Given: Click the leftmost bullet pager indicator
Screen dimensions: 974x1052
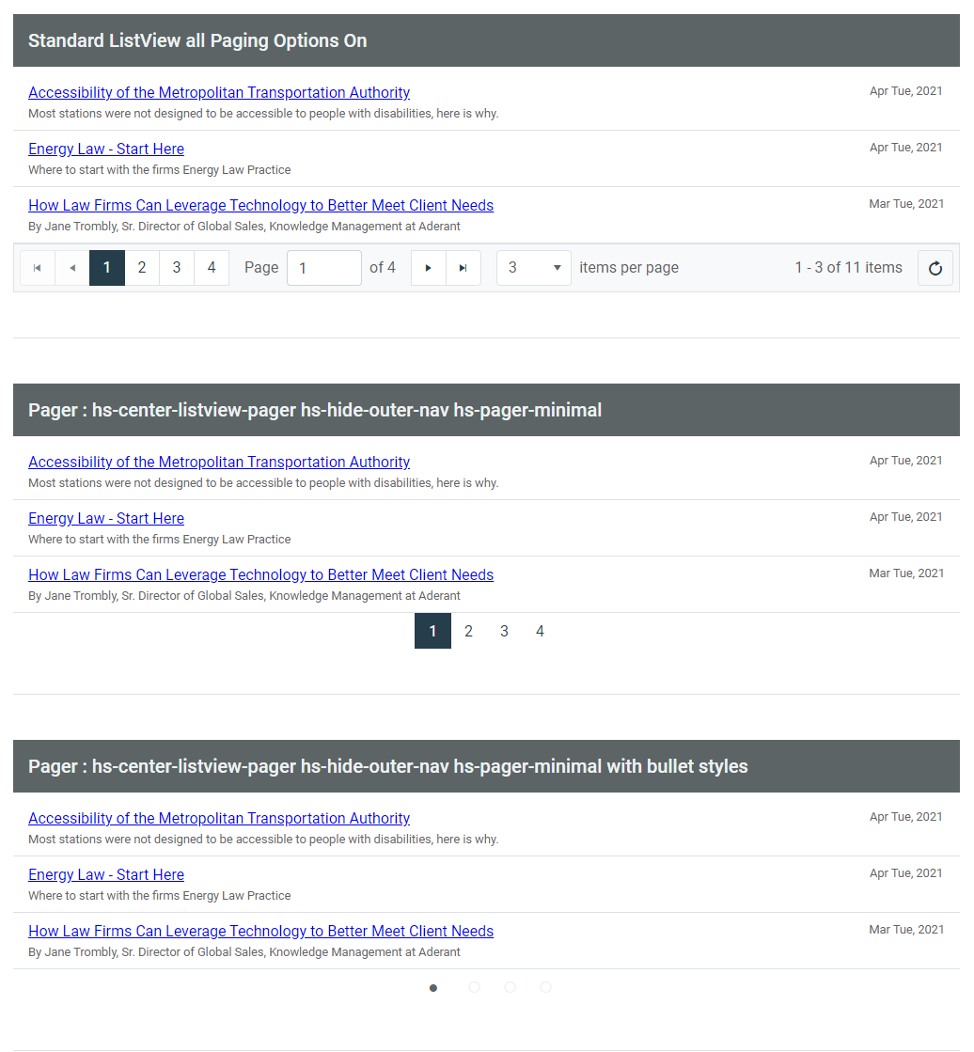Looking at the screenshot, I should (433, 987).
